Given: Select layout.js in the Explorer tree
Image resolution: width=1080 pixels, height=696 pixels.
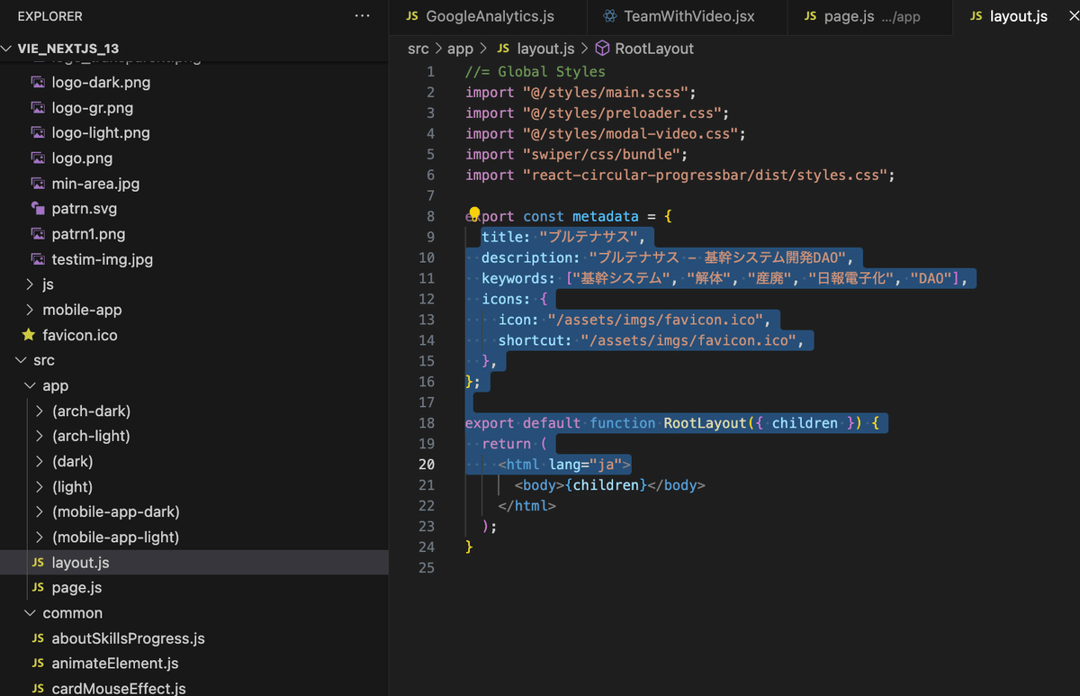Looking at the screenshot, I should coord(194,563).
